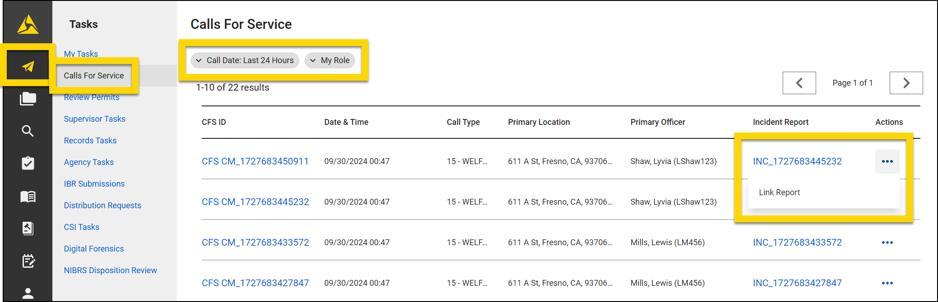Select Link Report from the actions menu
This screenshot has height=302, width=938.
[x=779, y=192]
